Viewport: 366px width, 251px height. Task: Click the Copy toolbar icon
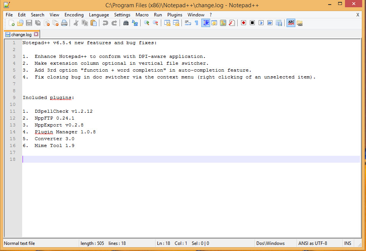[x=85, y=23]
